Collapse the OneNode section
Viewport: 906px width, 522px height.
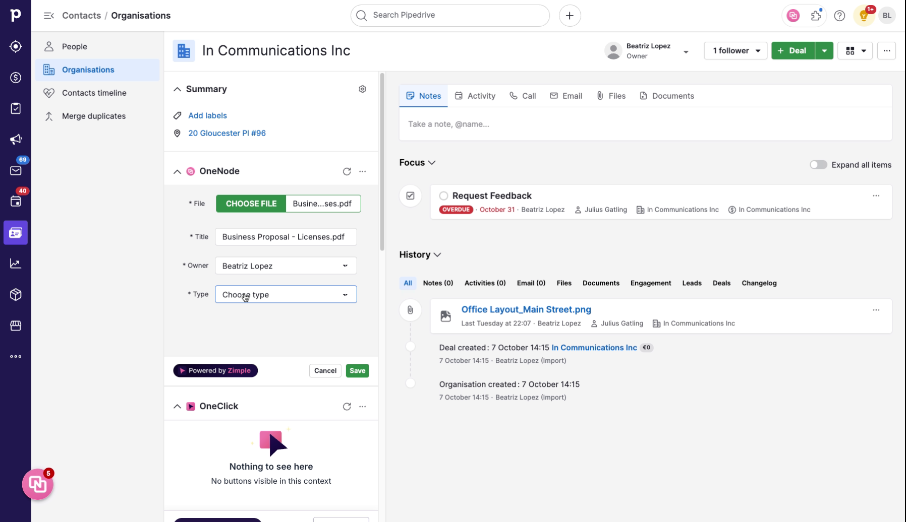tap(177, 171)
